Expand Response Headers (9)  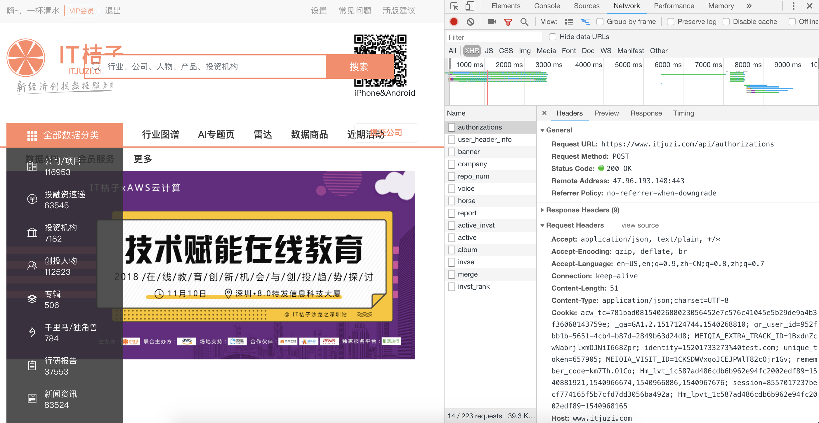(542, 210)
